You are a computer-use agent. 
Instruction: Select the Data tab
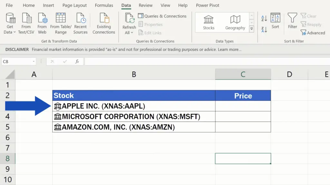(126, 5)
